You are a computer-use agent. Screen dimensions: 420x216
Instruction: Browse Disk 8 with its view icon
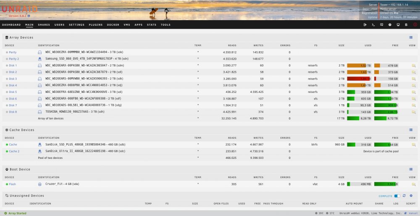tap(414, 112)
